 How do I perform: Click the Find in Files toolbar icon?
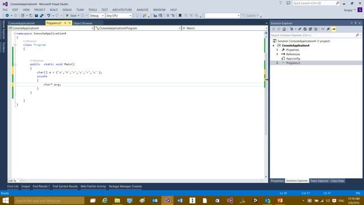[144, 15]
